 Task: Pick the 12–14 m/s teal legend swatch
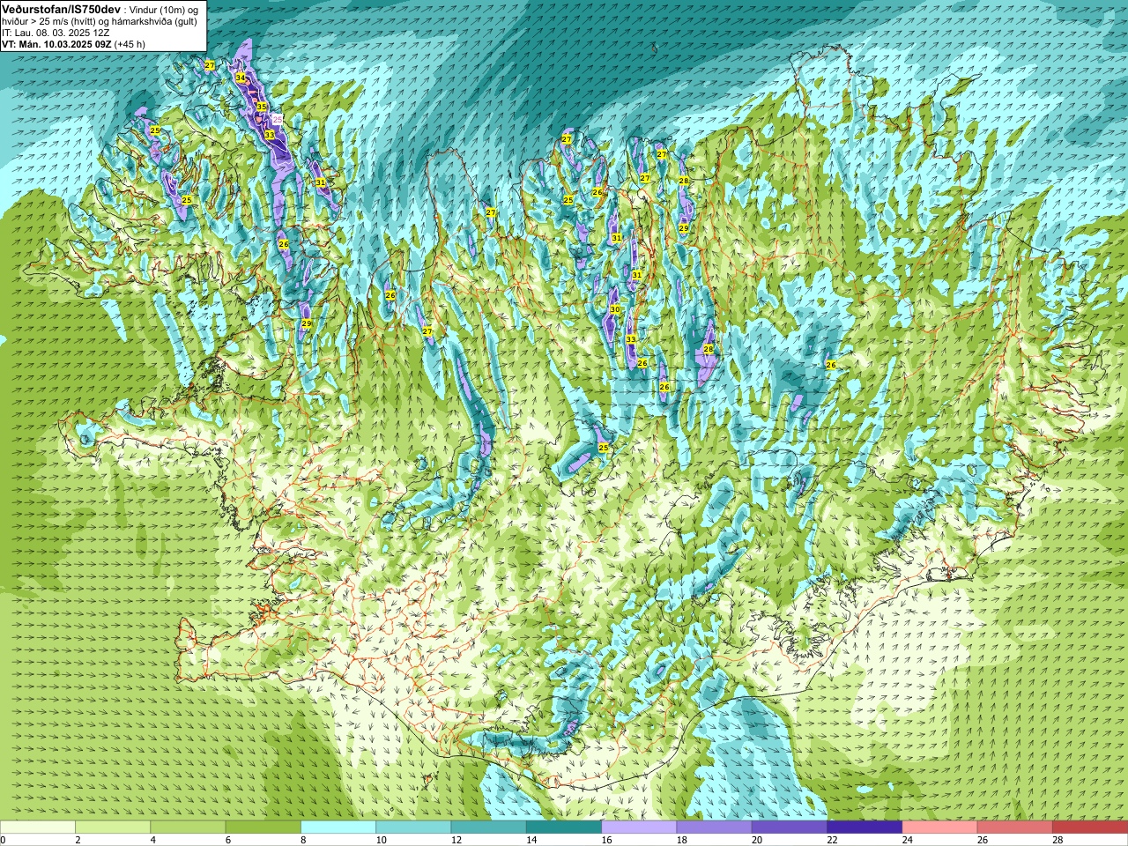click(489, 827)
